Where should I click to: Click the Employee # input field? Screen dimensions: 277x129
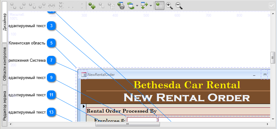(x=142, y=119)
